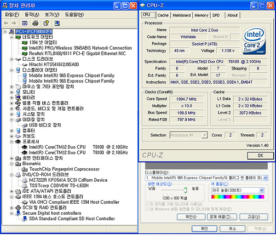
Task: Click the VIA OHCI IEEE 1394 Host Controller icon
Action: tap(25, 202)
